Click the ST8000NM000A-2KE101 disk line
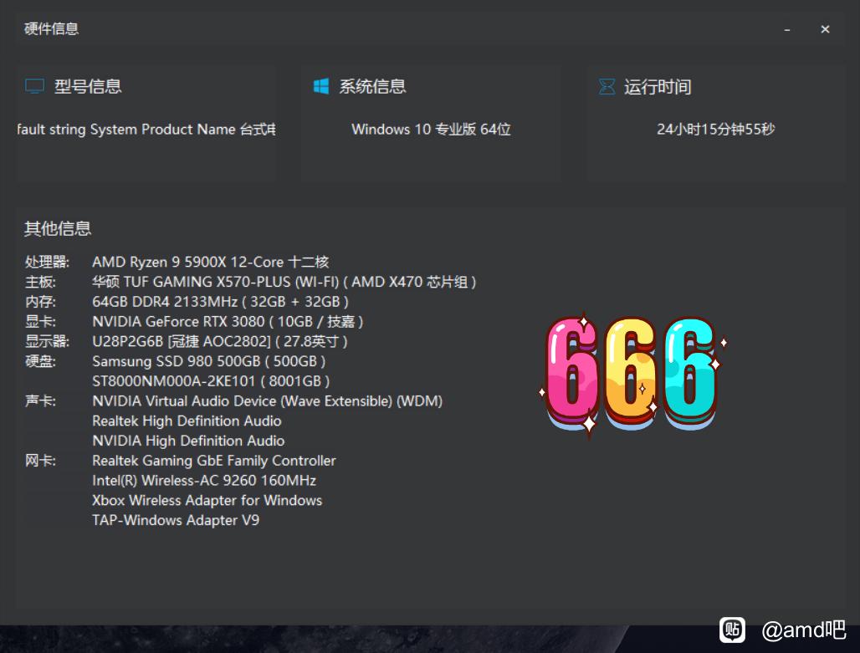 coord(211,381)
